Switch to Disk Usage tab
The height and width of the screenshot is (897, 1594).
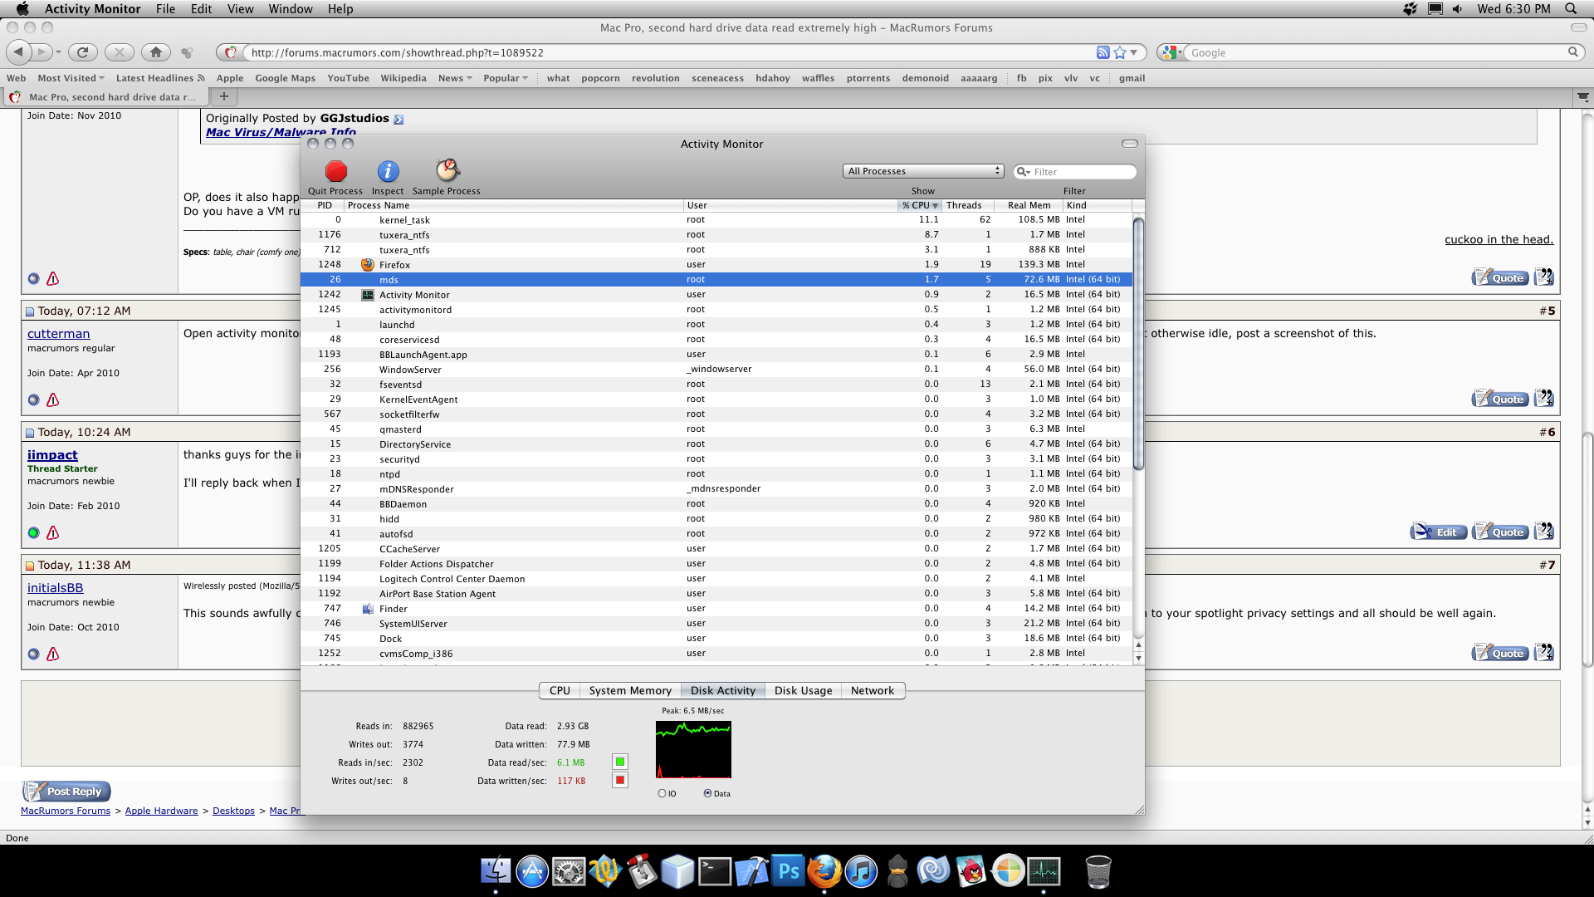pyautogui.click(x=803, y=690)
